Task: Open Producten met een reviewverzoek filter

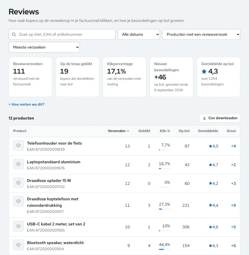Action: (x=201, y=34)
